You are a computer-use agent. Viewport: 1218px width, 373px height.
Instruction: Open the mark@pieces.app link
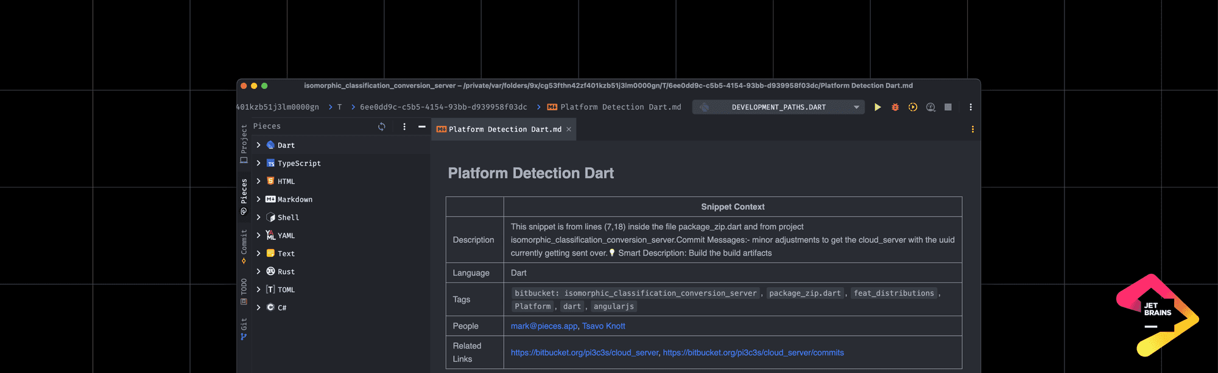(544, 326)
